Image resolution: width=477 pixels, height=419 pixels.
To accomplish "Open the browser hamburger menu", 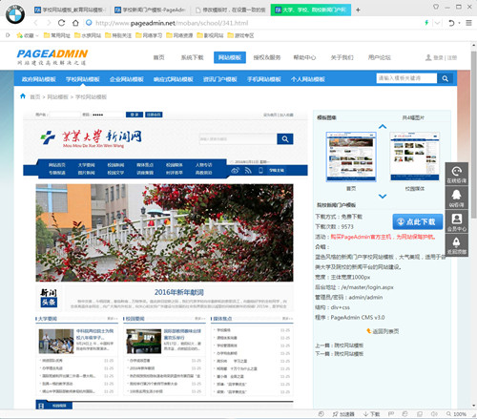I will point(468,23).
